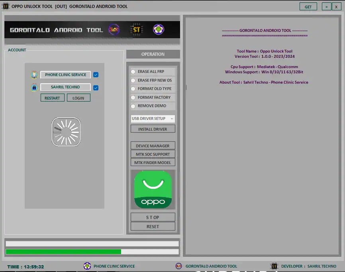The height and width of the screenshot is (272, 345).
Task: Click the GAT icon beside Gorontalo Android Tool footer
Action: (x=178, y=266)
